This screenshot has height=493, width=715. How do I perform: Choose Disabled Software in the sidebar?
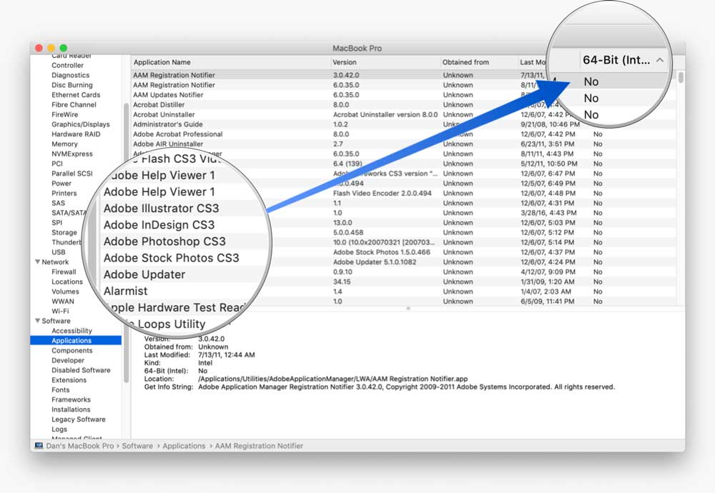point(81,370)
